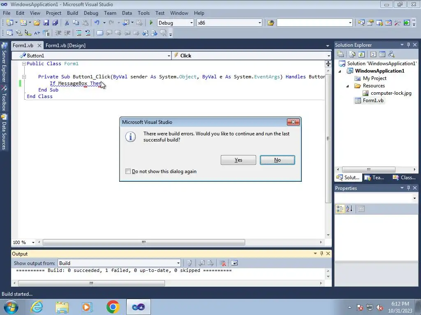Select computer-lock.jpg in Solution Explorer

[387, 93]
